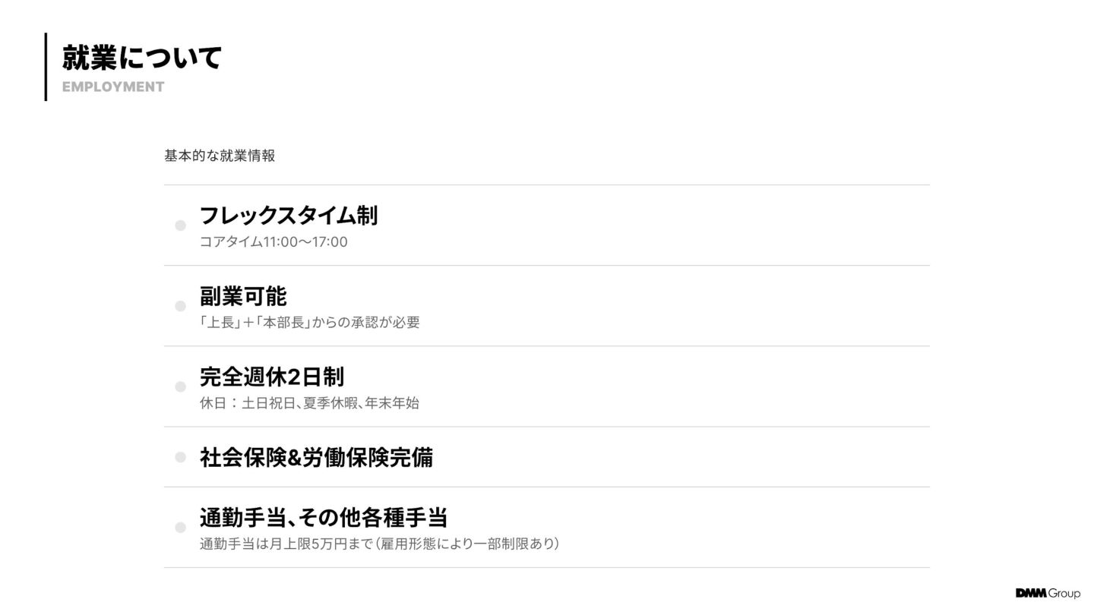1094x615 pixels.
Task: Click the コアタイム11:00〜17:00 description
Action: click(273, 242)
